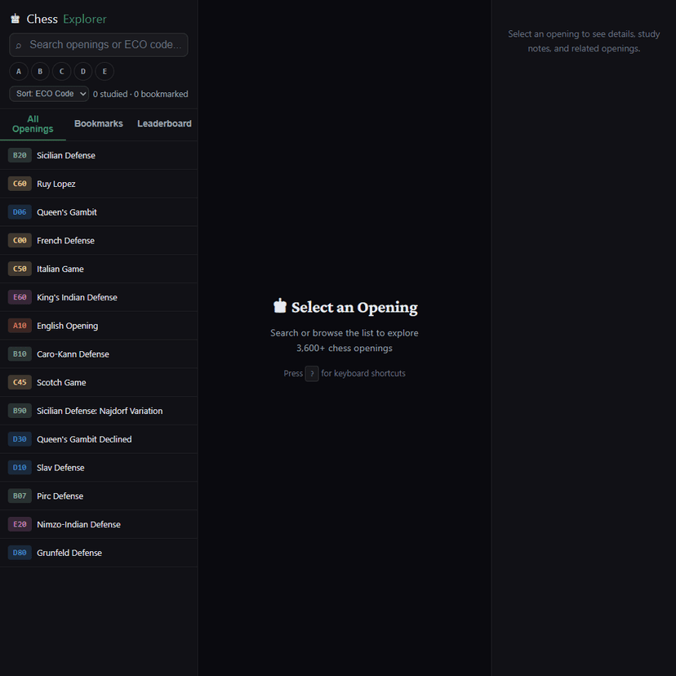Click the C60 ECO code badge
The height and width of the screenshot is (676, 676).
click(20, 184)
